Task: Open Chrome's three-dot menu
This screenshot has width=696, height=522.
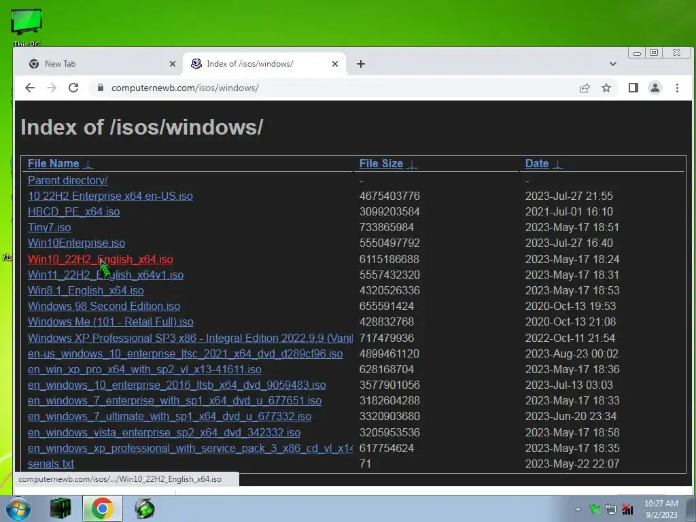Action: [x=678, y=88]
